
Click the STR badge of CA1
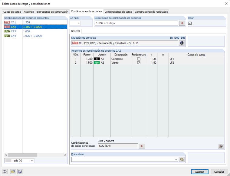7,22
